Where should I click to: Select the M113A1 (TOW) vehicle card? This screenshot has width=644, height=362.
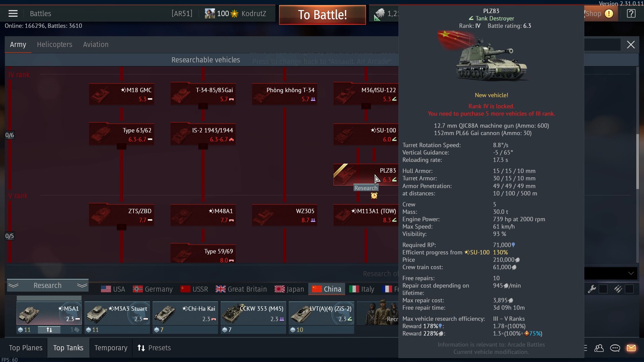coord(366,215)
